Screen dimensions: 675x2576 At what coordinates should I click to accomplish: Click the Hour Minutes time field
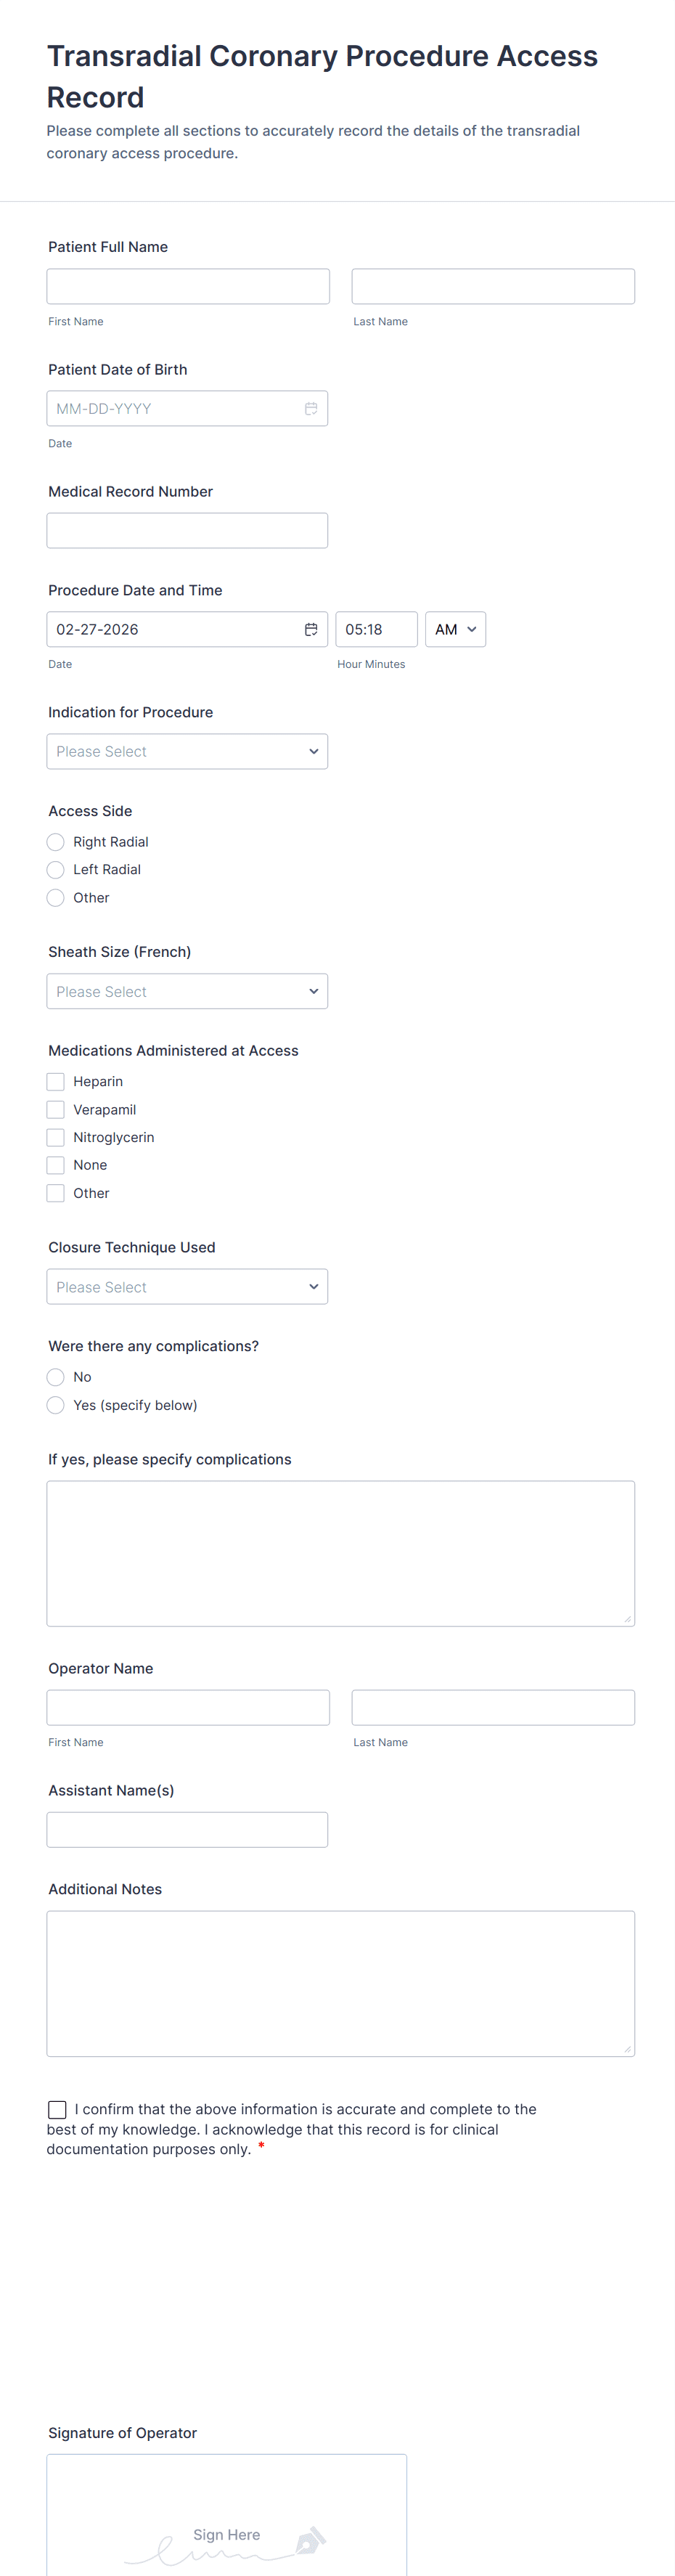point(376,630)
